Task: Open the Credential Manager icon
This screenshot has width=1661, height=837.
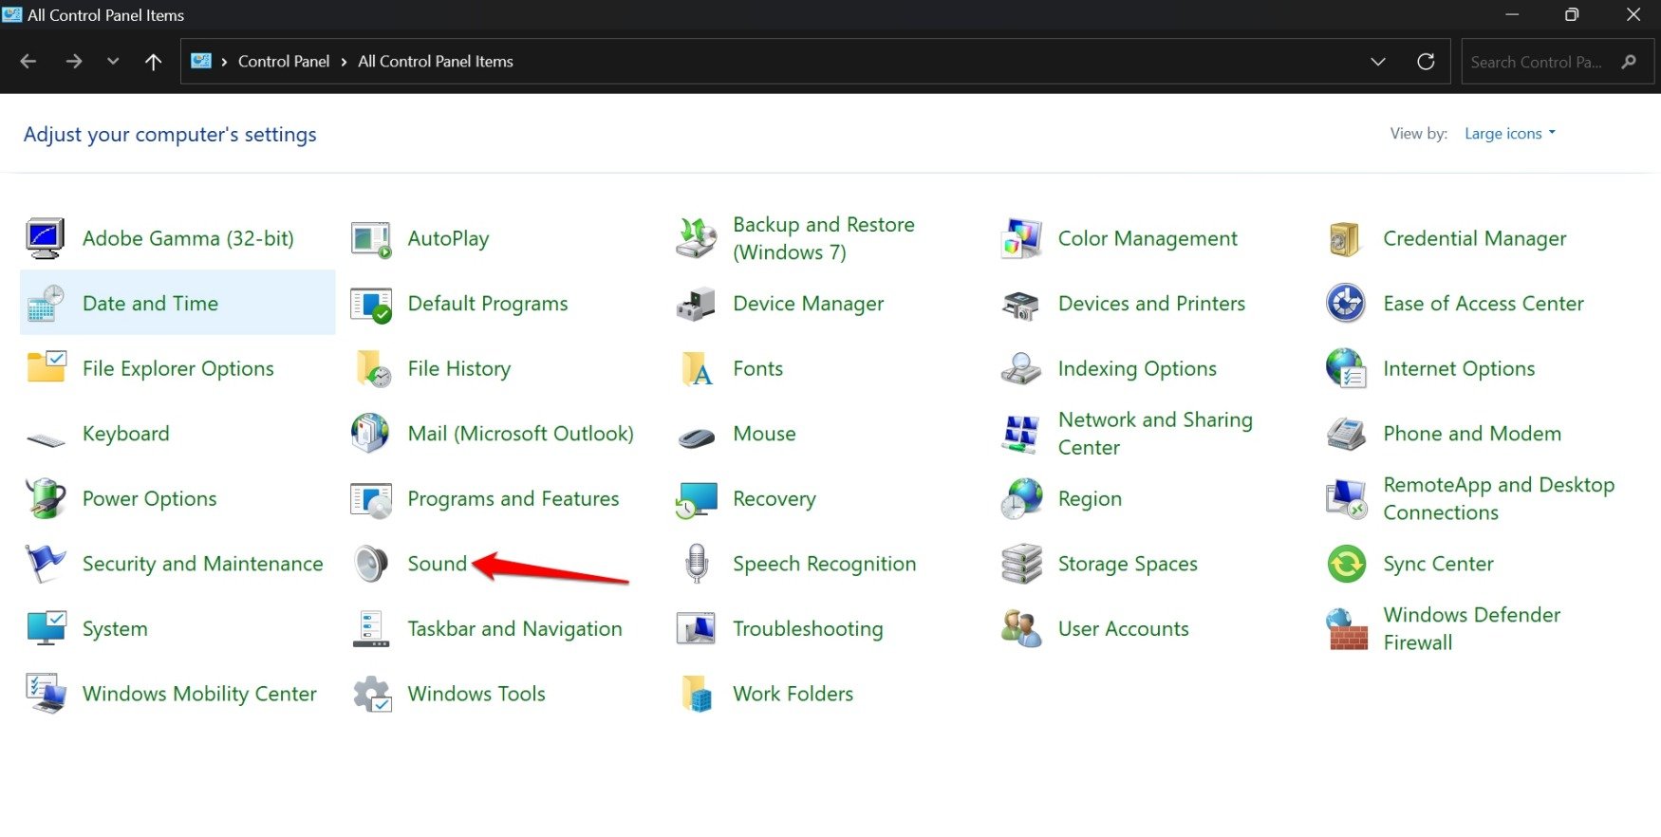Action: coord(1346,239)
